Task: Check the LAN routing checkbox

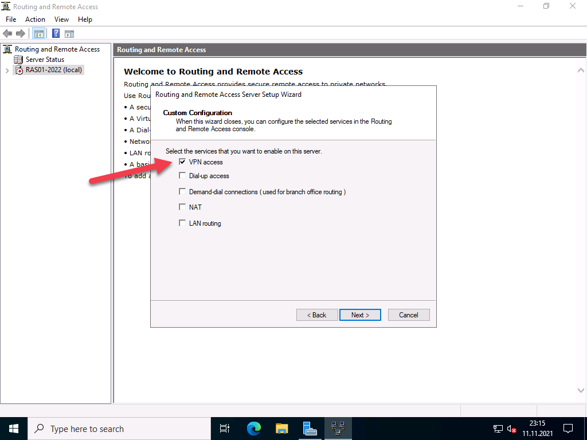Action: (x=182, y=223)
